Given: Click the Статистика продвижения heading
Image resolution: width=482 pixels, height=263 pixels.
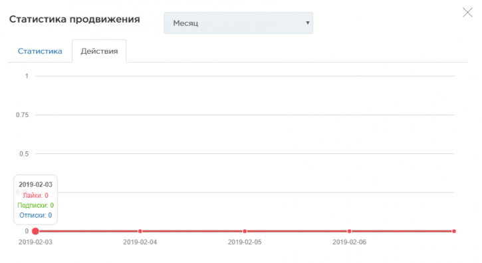Looking at the screenshot, I should pos(74,19).
